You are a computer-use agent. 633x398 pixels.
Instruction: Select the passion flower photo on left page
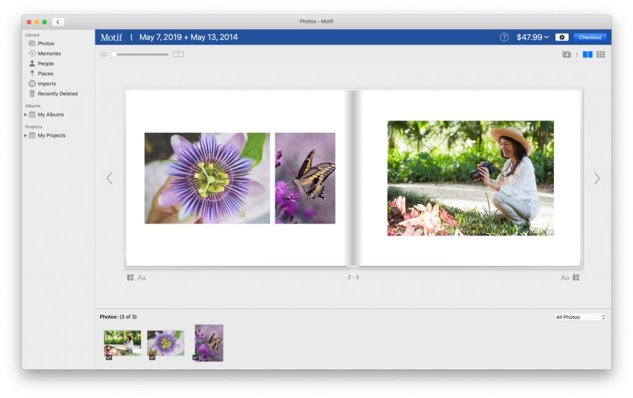coord(207,178)
